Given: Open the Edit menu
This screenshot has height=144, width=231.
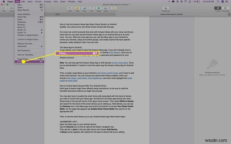Looking at the screenshot, I should click(23, 1).
